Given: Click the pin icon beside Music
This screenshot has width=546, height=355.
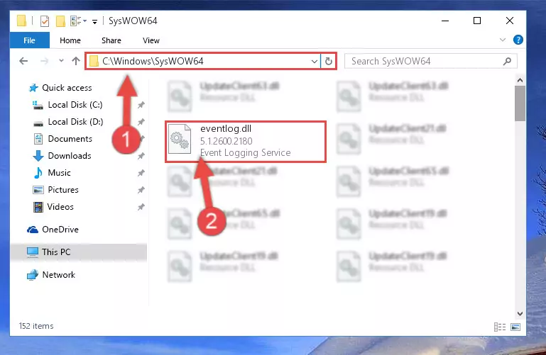Looking at the screenshot, I should point(141,173).
